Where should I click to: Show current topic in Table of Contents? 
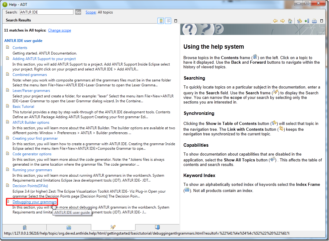tap(300, 21)
